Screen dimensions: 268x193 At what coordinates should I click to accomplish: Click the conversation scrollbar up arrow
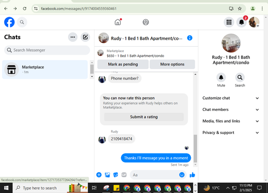(x=195, y=75)
